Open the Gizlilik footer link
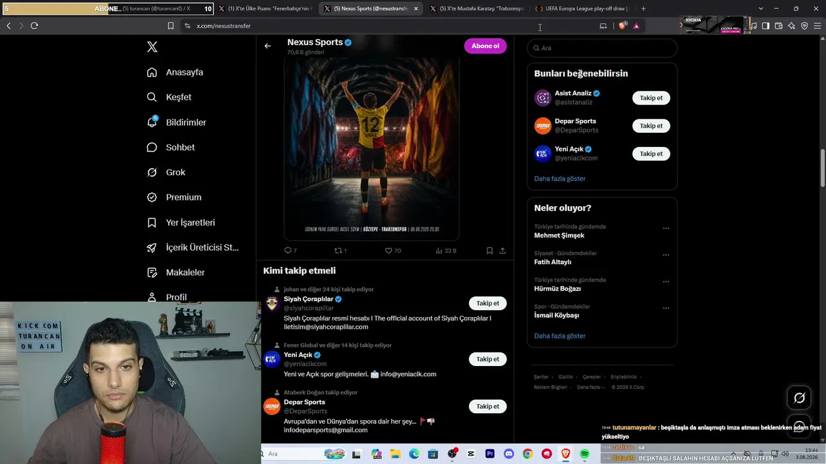826x464 pixels. pos(565,377)
